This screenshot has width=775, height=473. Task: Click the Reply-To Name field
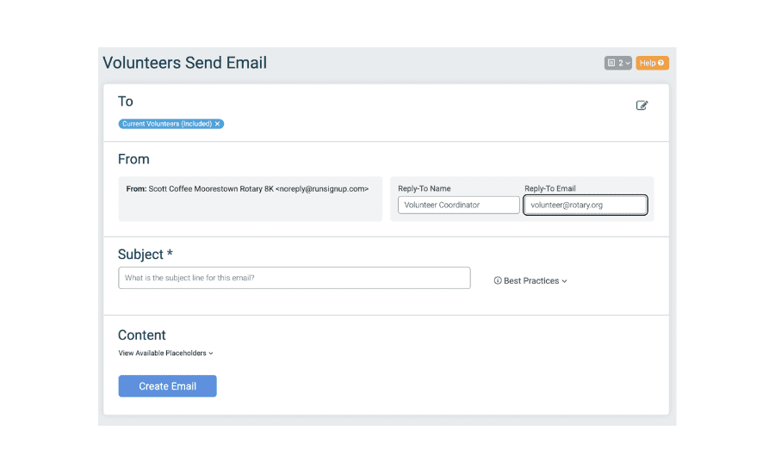point(458,205)
